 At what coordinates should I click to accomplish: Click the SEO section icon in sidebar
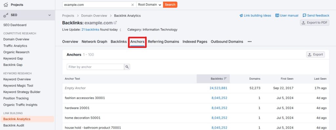[x=6, y=15]
